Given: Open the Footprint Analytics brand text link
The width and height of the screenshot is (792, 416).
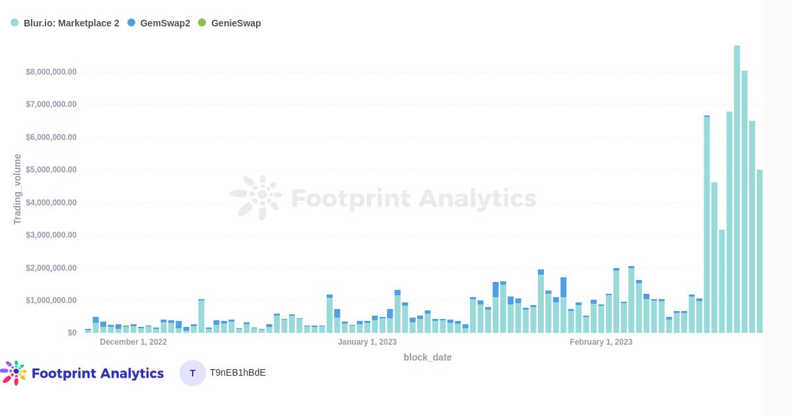Looking at the screenshot, I should pyautogui.click(x=98, y=373).
